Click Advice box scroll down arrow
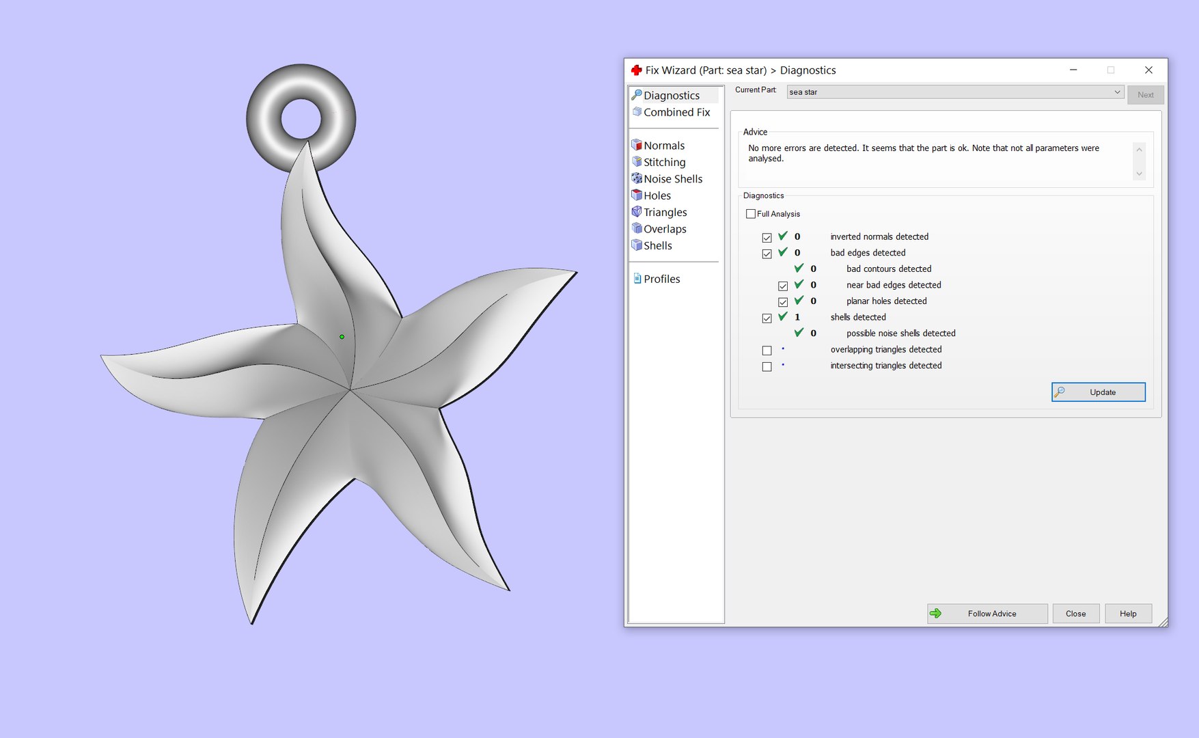 coord(1139,174)
